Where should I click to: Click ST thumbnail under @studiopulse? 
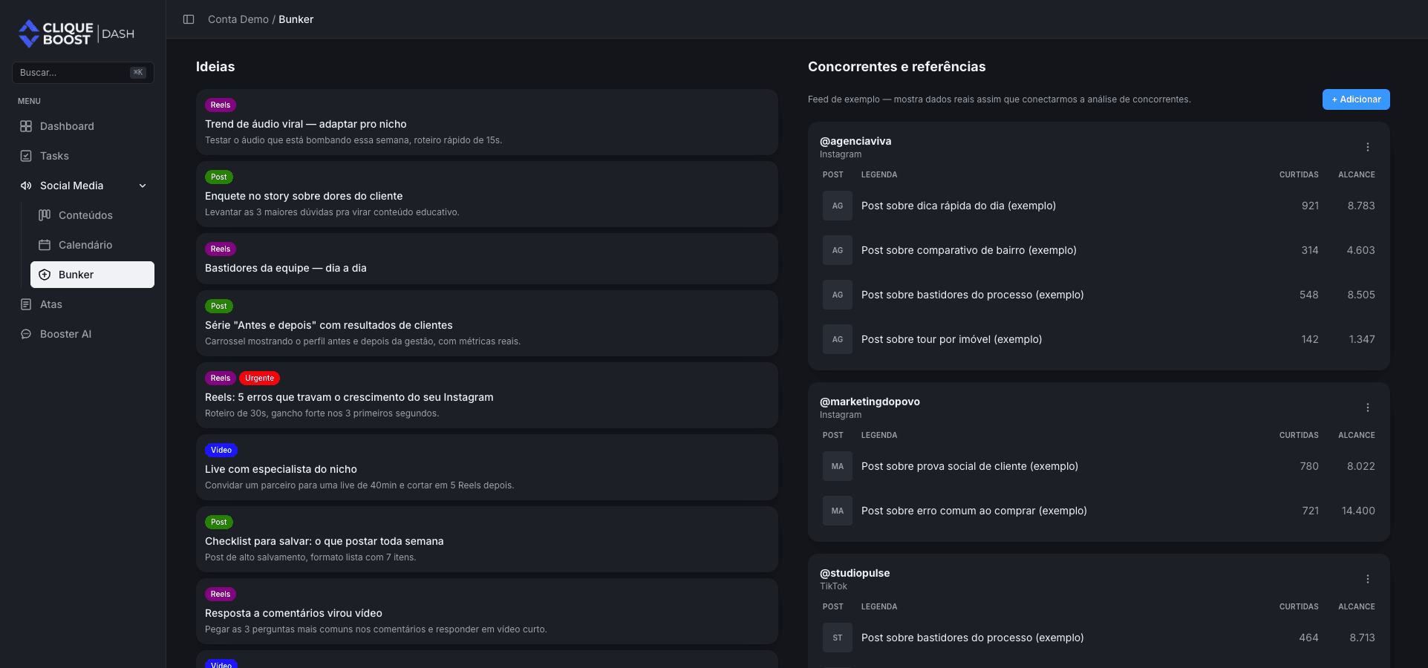(838, 638)
